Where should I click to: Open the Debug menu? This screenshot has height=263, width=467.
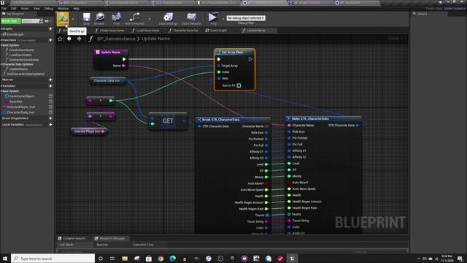(x=49, y=9)
